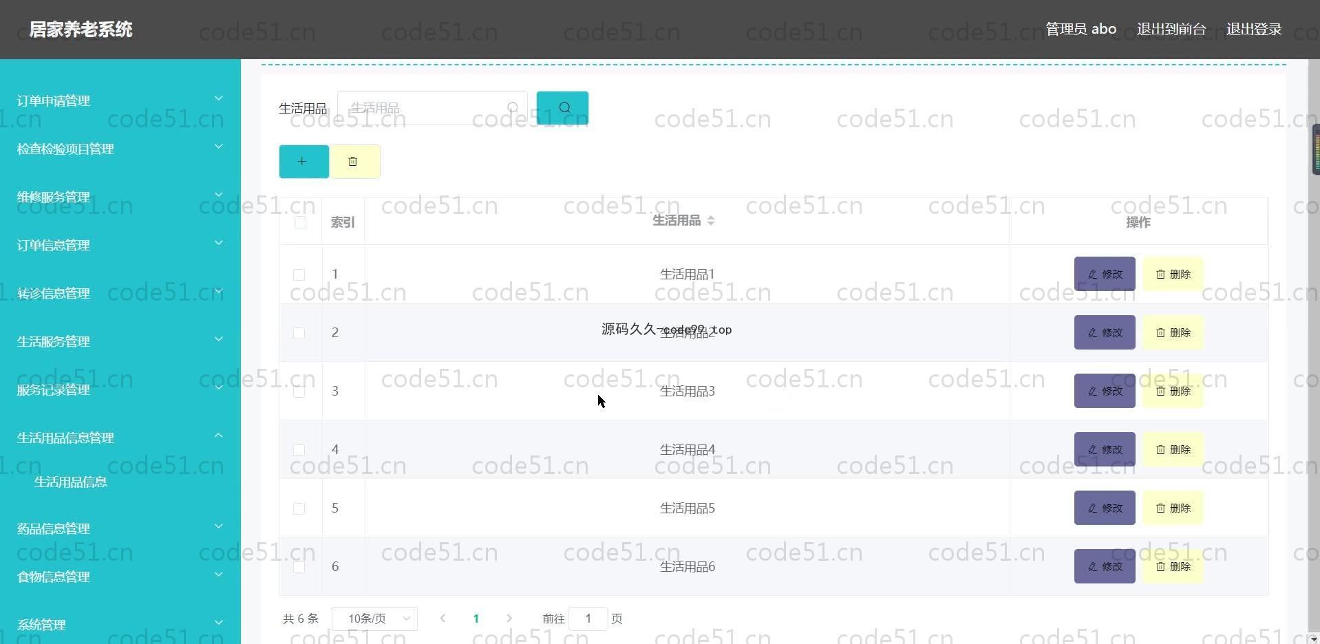
Task: Click the trash bulk-delete button
Action: 354,162
